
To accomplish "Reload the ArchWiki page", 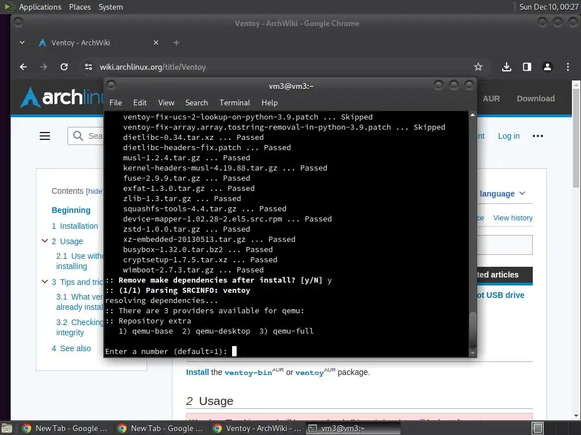I will [x=64, y=67].
